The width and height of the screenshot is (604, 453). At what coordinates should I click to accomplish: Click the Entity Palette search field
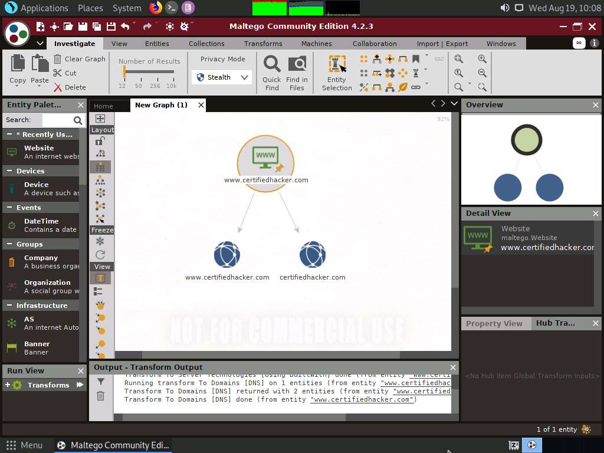click(x=58, y=120)
